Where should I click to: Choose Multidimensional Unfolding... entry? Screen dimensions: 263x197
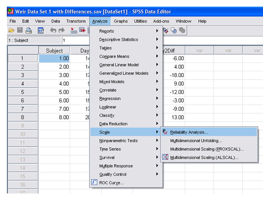click(209, 141)
